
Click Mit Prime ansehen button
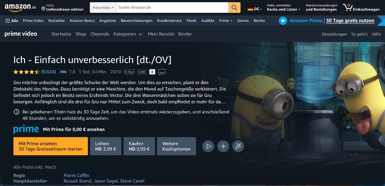(x=50, y=146)
